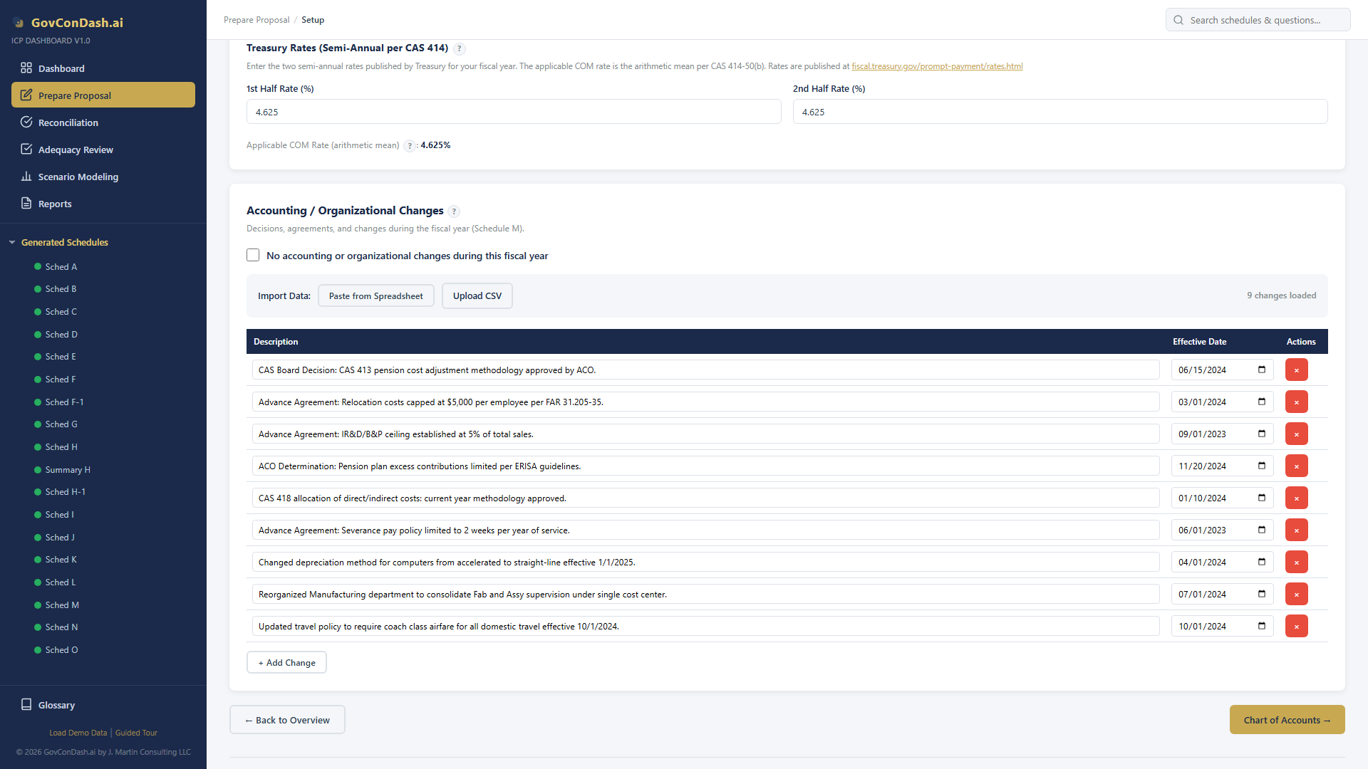Screen dimensions: 1368x769
Task: Check the no accounting or organizational changes box
Action: (x=253, y=256)
